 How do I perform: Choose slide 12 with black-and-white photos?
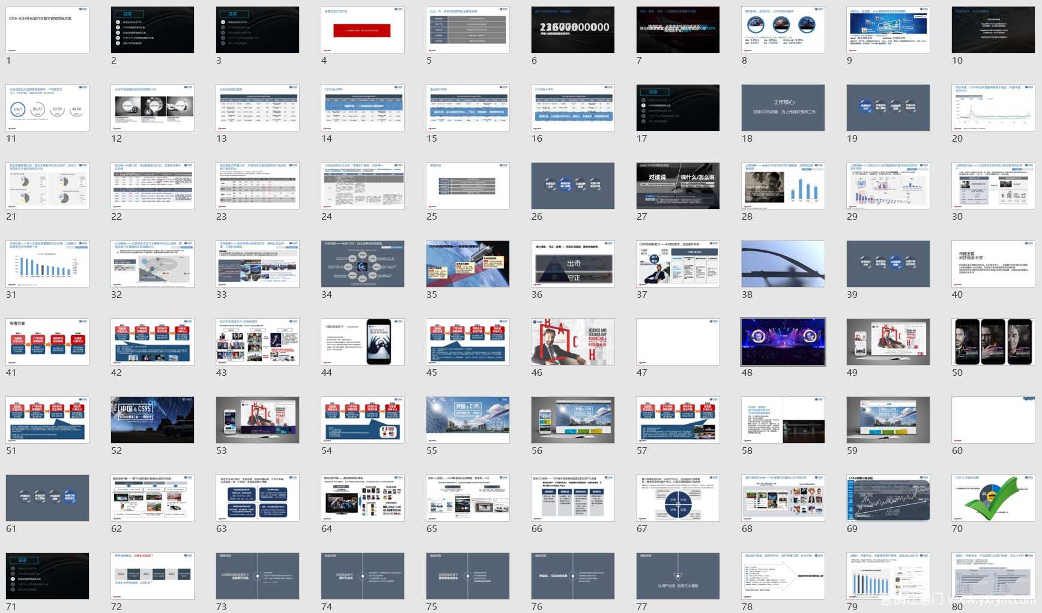click(153, 107)
